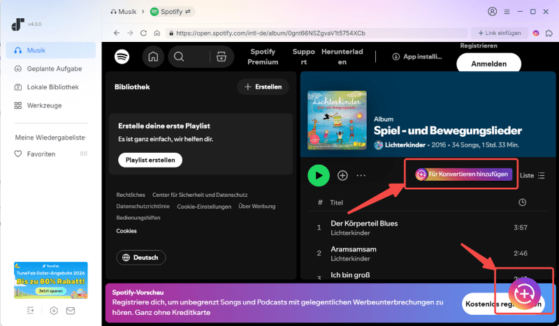
Task: Open the Cookies link
Action: tap(126, 231)
